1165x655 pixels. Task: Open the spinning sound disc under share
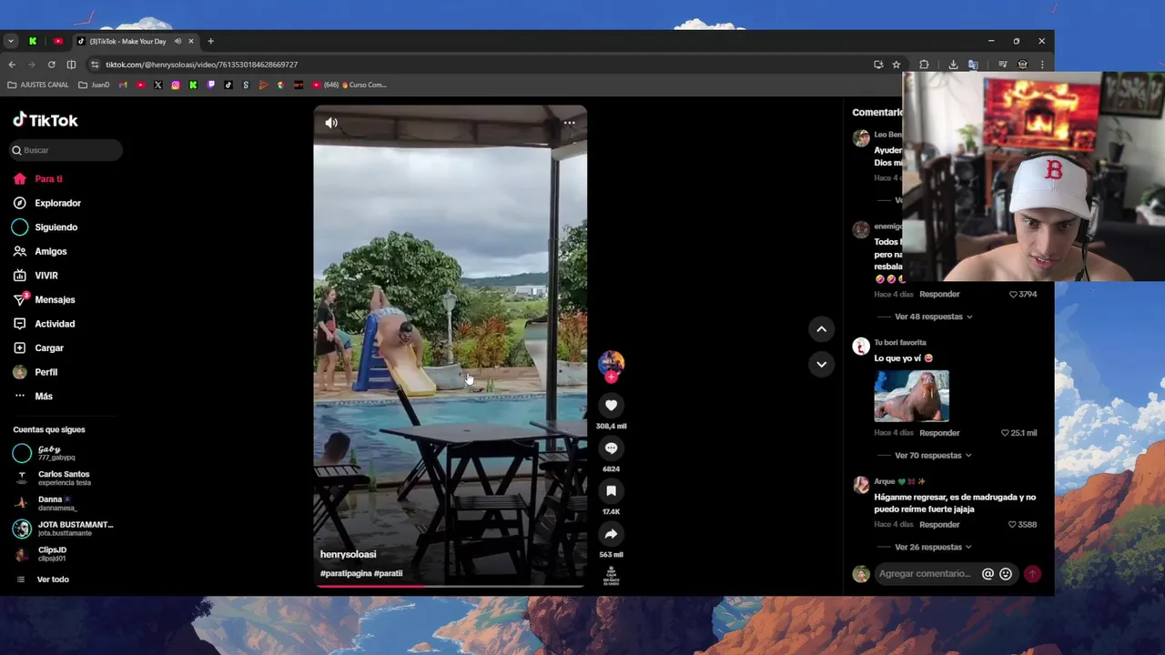(611, 576)
